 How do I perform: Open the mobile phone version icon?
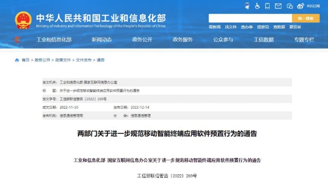pos(267,6)
